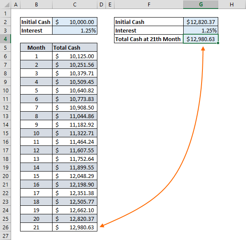Select column A header

[x=16, y=5]
